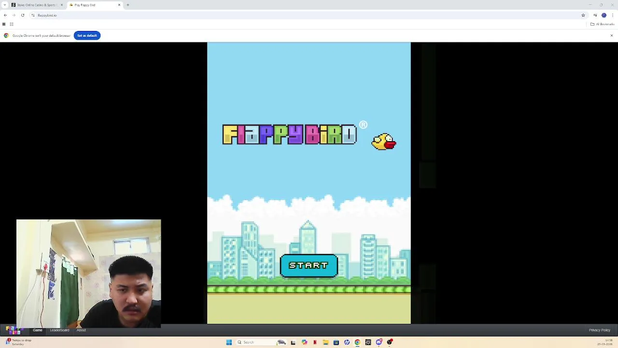Open the media controls icon
This screenshot has height=348, width=618.
[595, 15]
